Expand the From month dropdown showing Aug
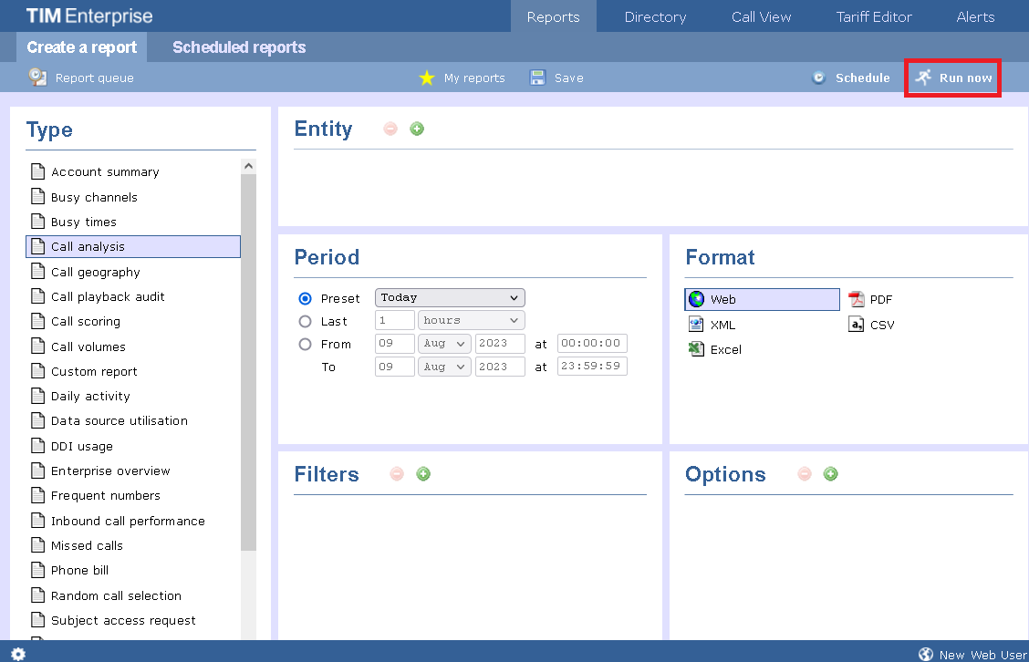The image size is (1029, 662). [x=444, y=344]
